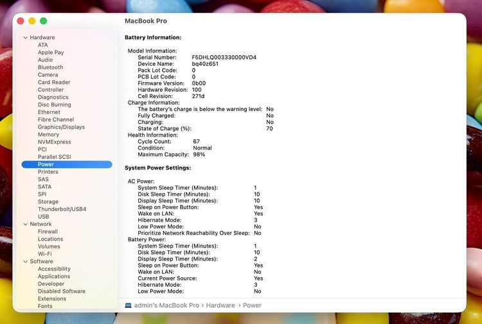Click the yellow minimize window button
This screenshot has height=324, width=482.
point(32,21)
